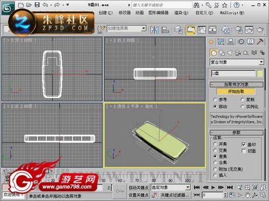
Task: Click the 设置关键点 button
Action: [x=138, y=195]
